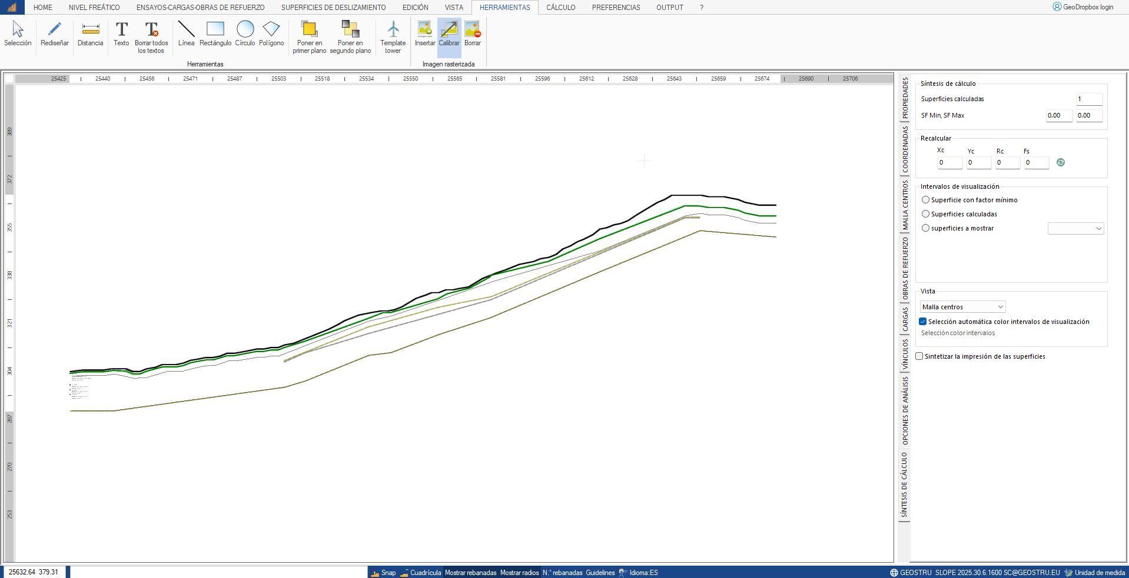Open Selección color intervalos
The width and height of the screenshot is (1129, 578).
[x=957, y=333]
